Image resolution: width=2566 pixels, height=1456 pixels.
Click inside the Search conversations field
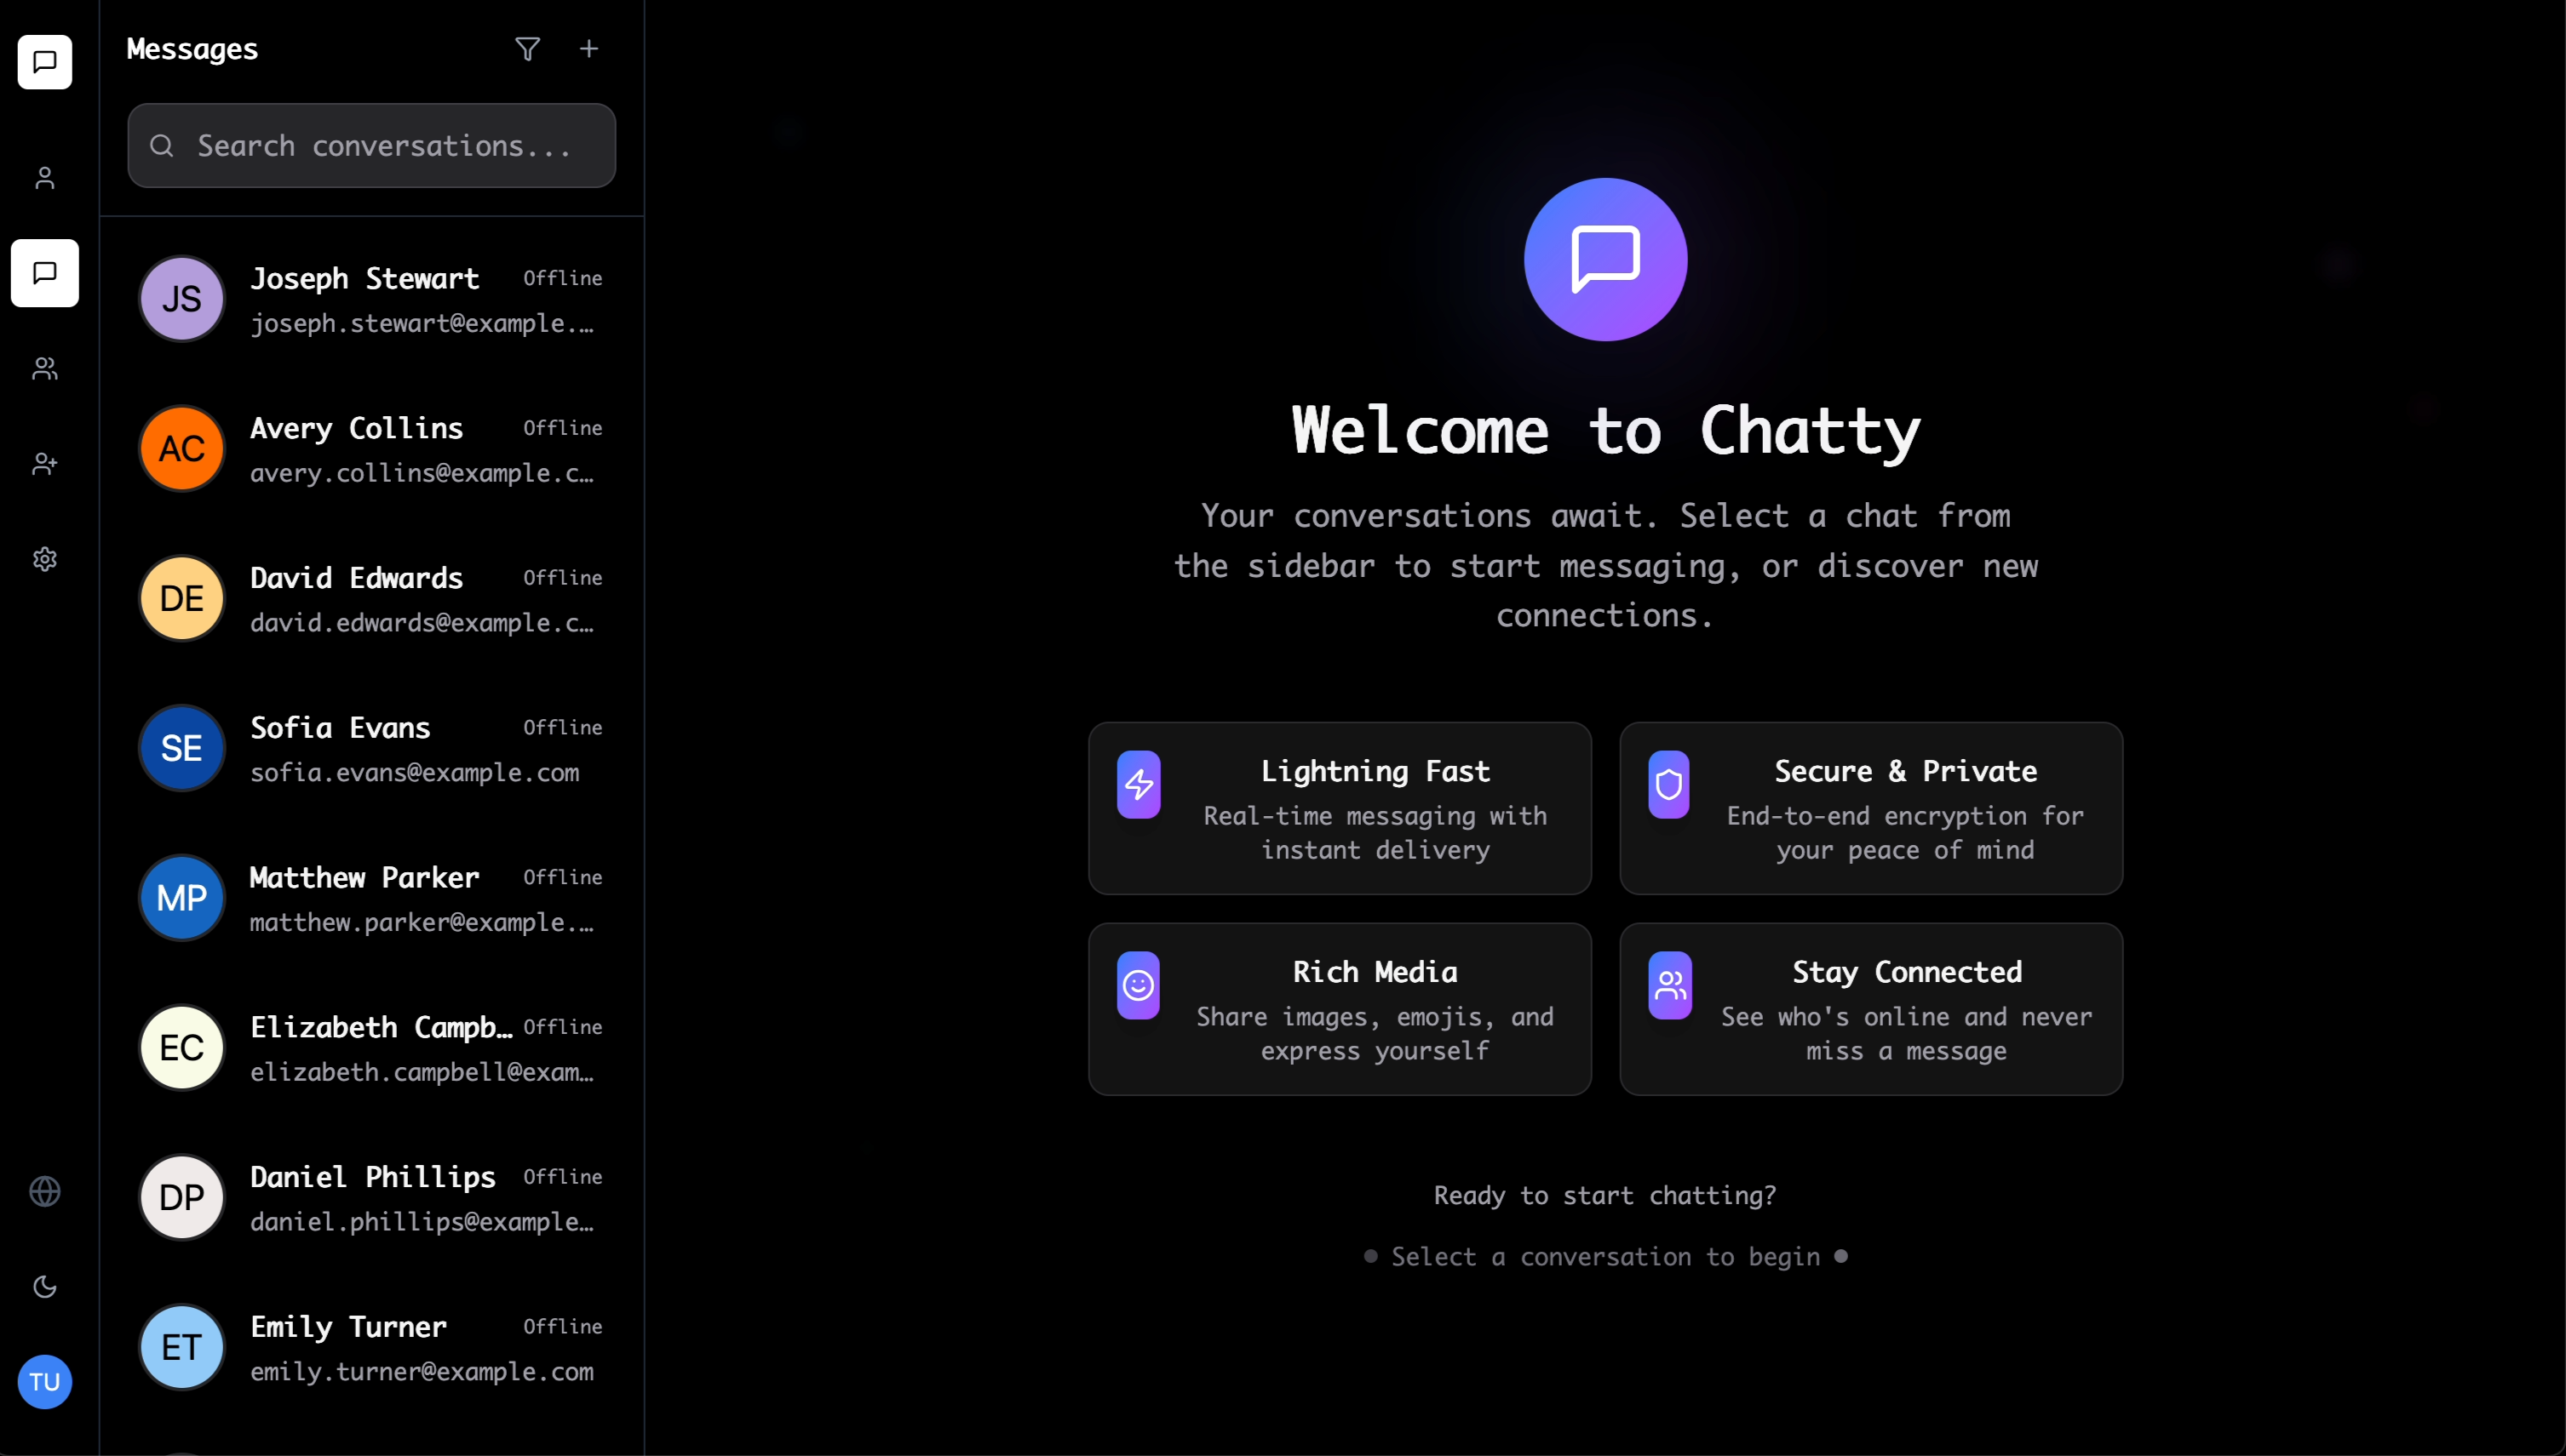[371, 145]
